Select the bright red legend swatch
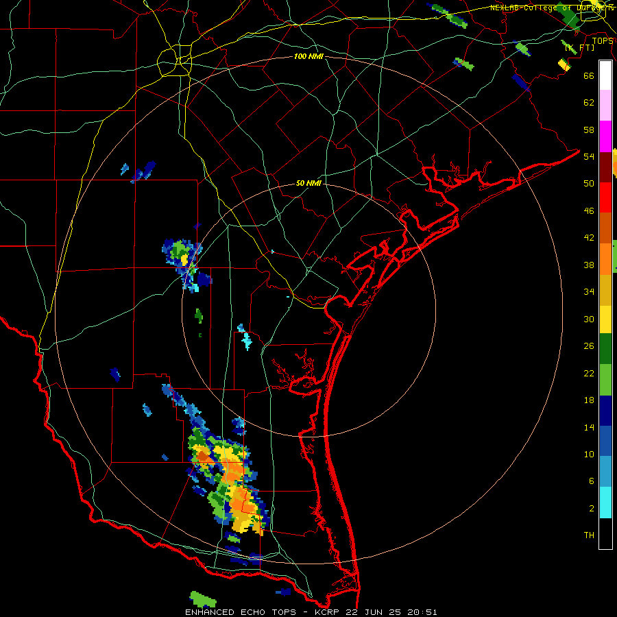This screenshot has width=617, height=617. (x=605, y=197)
